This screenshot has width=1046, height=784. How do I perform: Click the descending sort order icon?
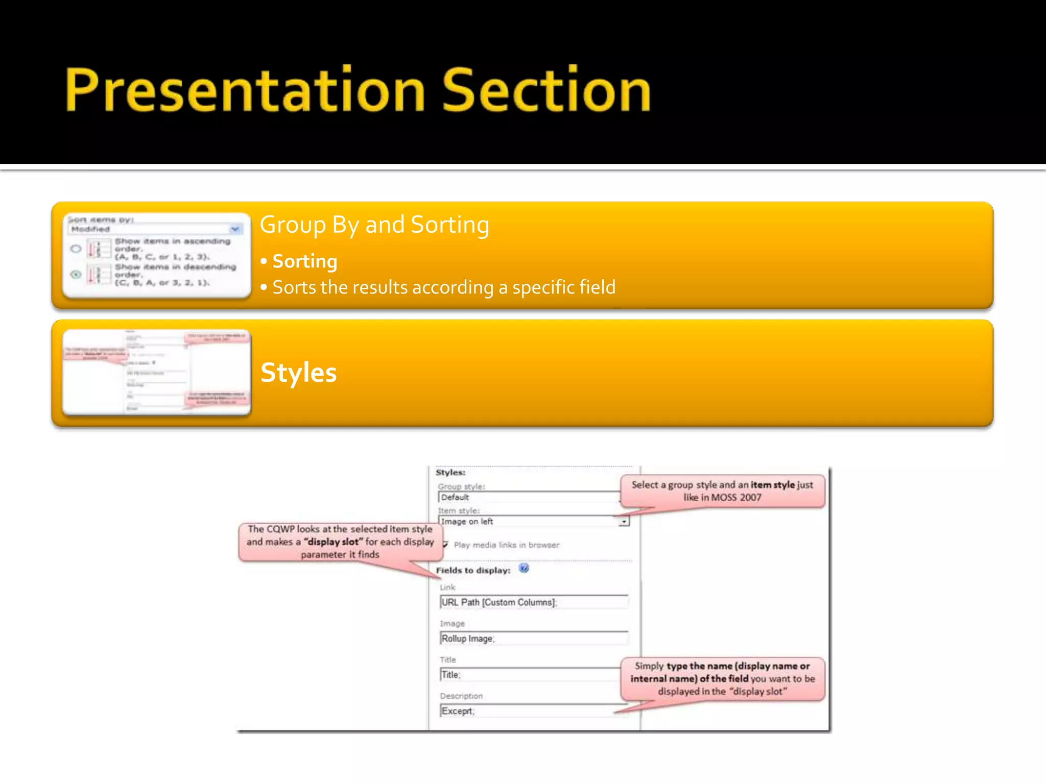[x=99, y=274]
